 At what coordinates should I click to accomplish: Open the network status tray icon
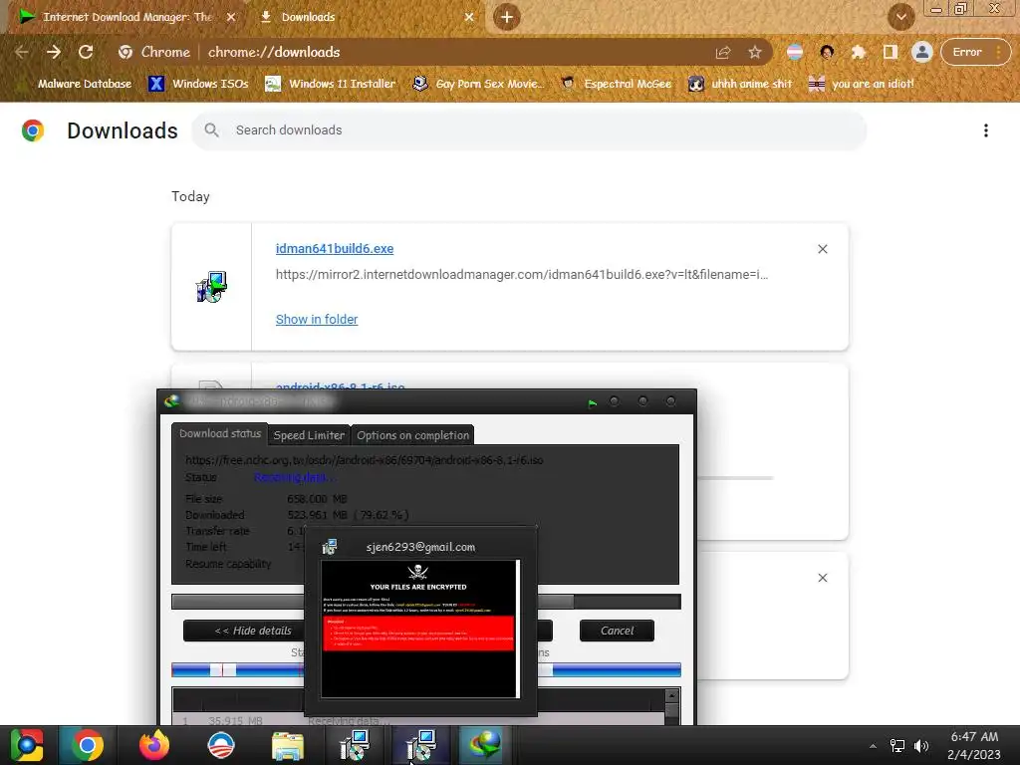click(x=897, y=746)
